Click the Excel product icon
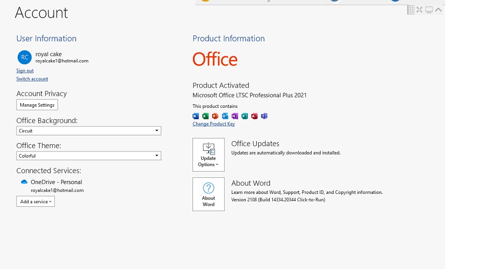Image resolution: width=498 pixels, height=280 pixels. tap(205, 116)
